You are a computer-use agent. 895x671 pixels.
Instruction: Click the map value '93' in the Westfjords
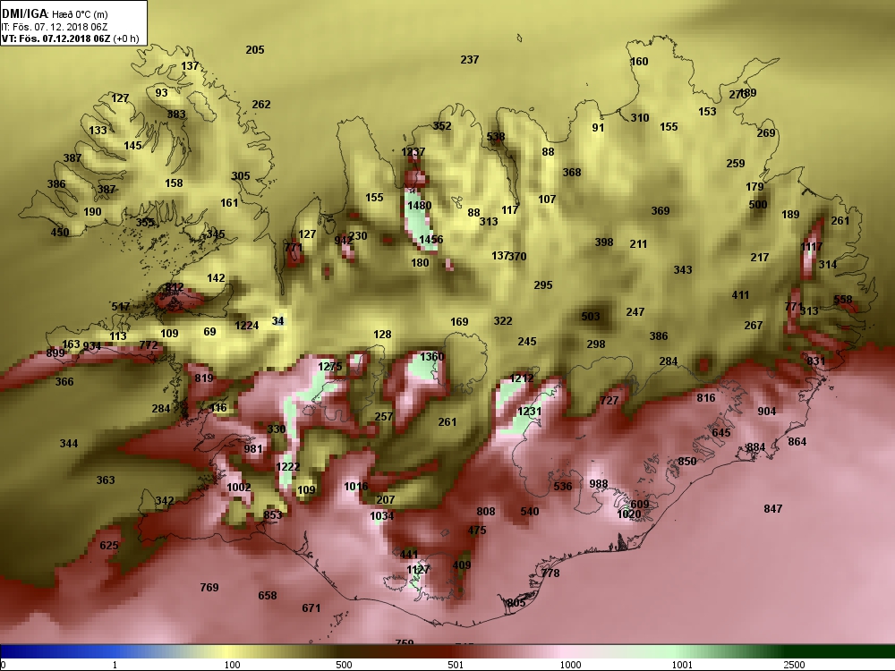pos(161,93)
